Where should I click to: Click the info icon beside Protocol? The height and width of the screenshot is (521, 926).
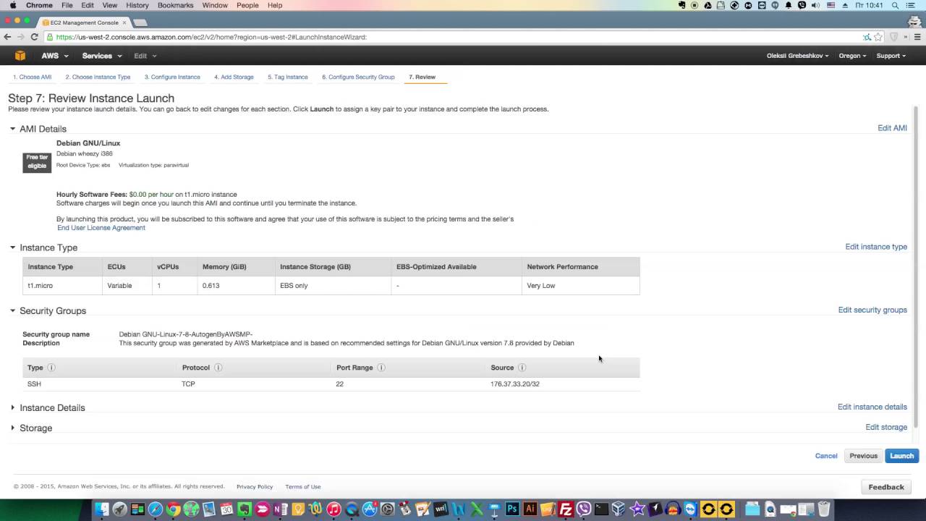[218, 368]
